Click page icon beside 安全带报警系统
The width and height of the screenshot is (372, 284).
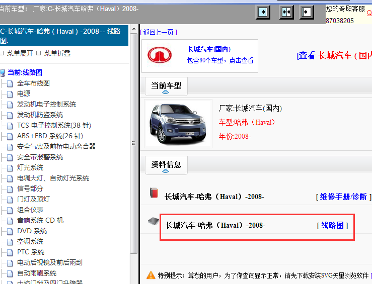[10, 157]
